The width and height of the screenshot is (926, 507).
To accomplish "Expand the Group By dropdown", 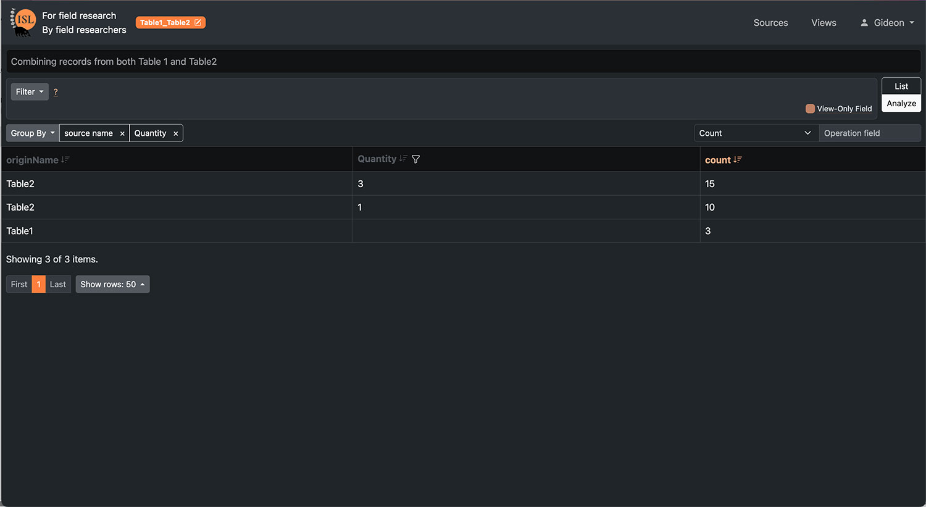I will click(33, 133).
